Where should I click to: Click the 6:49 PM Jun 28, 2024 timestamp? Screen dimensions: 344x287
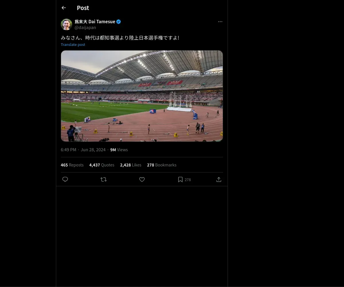click(83, 150)
